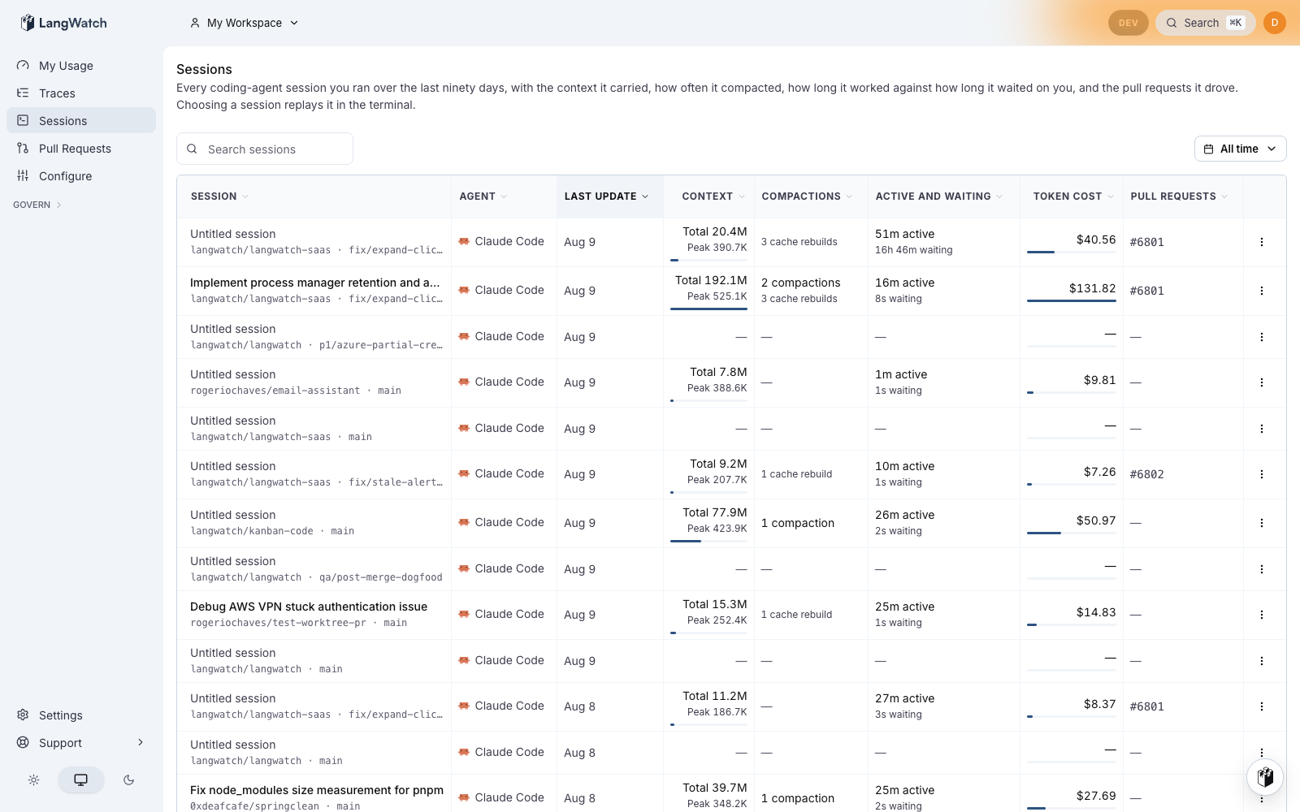1300x812 pixels.
Task: Open row actions for $8.37 session
Action: click(1262, 706)
